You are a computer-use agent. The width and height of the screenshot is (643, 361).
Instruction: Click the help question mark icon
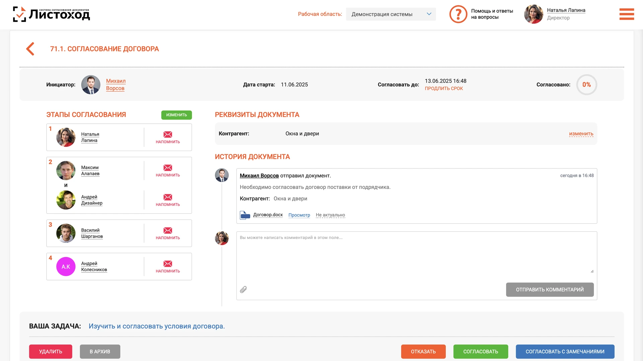point(458,14)
